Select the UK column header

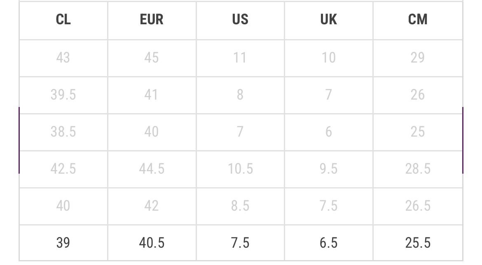(329, 20)
